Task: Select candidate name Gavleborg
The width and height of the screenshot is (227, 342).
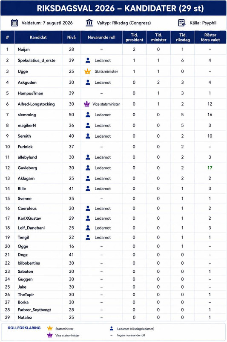Action: point(27,168)
